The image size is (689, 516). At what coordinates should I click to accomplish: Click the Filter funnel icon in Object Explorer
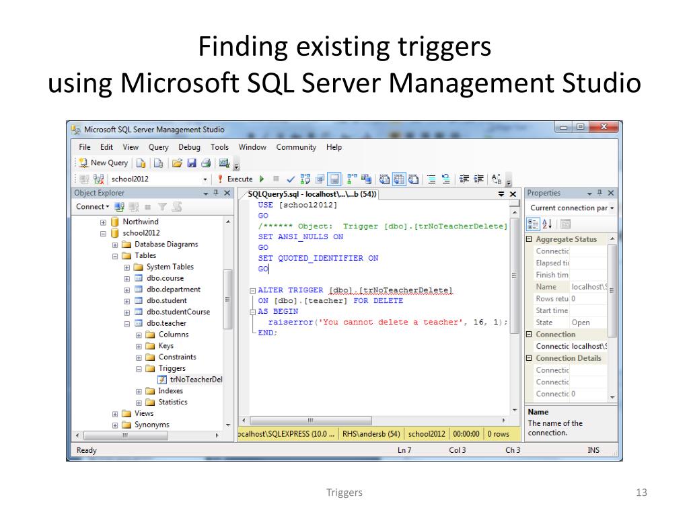(x=162, y=207)
